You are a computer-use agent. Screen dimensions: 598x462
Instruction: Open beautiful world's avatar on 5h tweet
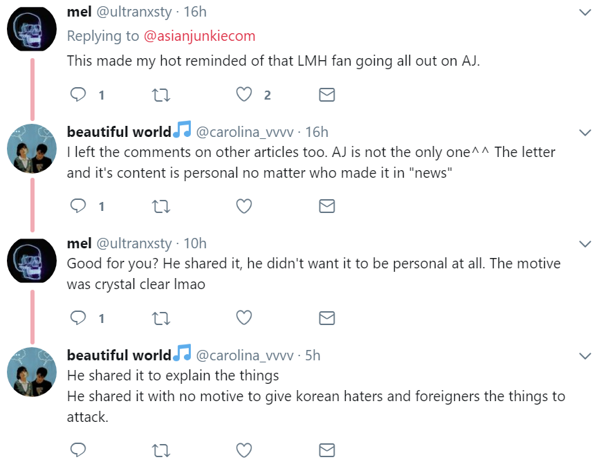click(31, 372)
